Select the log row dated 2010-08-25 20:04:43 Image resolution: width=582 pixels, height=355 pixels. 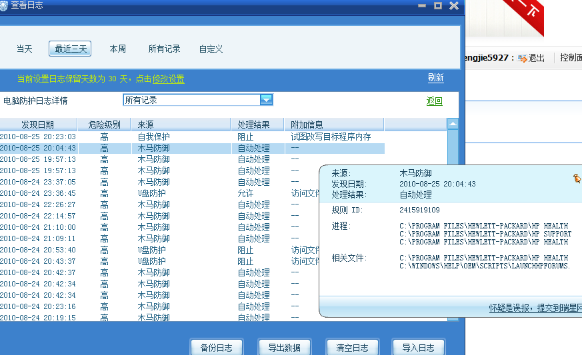coord(192,148)
